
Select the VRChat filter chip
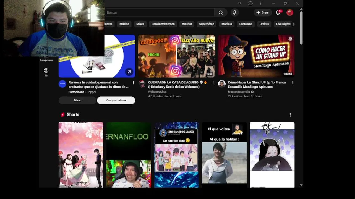click(187, 24)
